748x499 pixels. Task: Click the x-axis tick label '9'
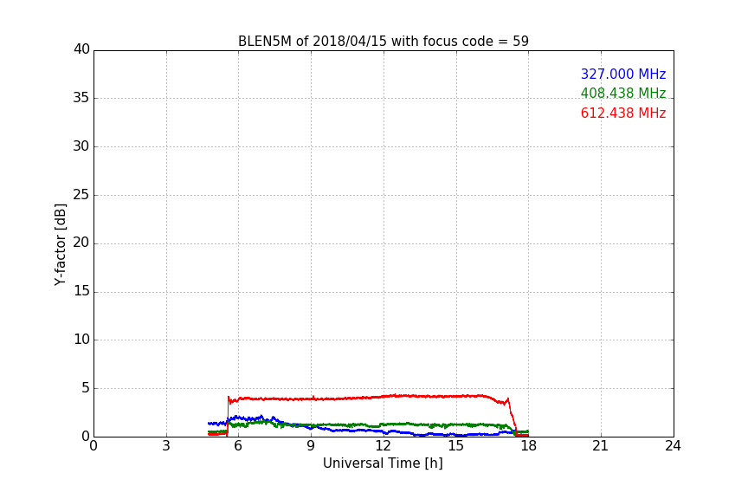(311, 446)
